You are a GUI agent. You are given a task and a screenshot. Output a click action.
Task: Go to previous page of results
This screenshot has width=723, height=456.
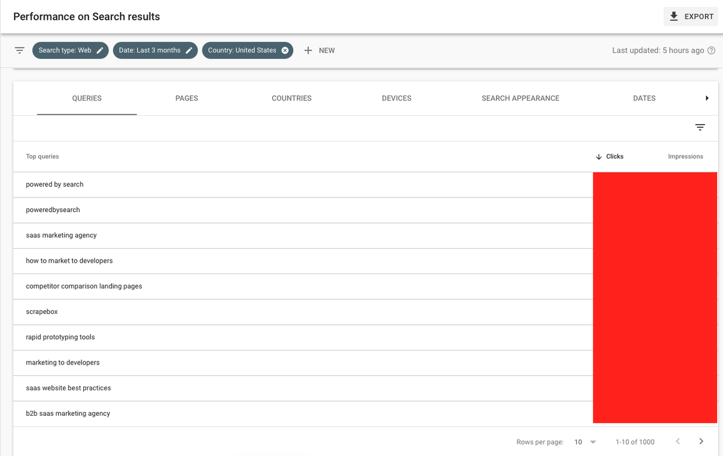678,442
